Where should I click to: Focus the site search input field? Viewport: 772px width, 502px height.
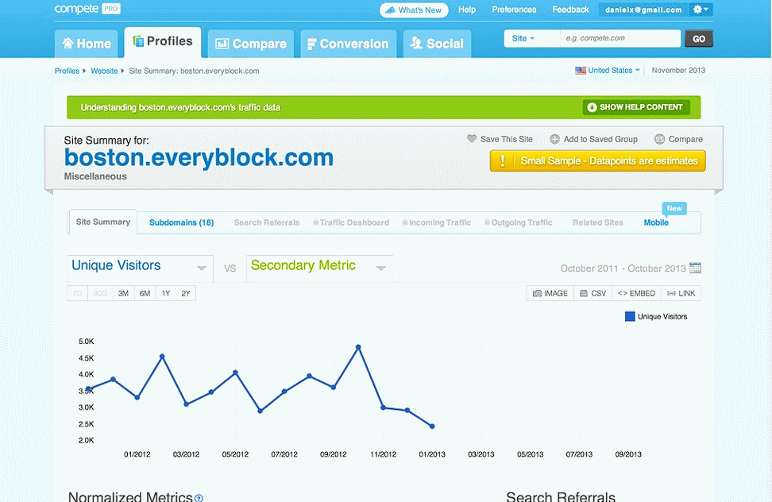(620, 38)
